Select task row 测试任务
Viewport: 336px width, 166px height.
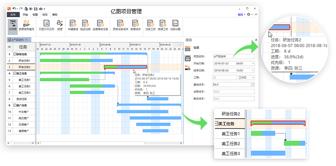click(21, 99)
